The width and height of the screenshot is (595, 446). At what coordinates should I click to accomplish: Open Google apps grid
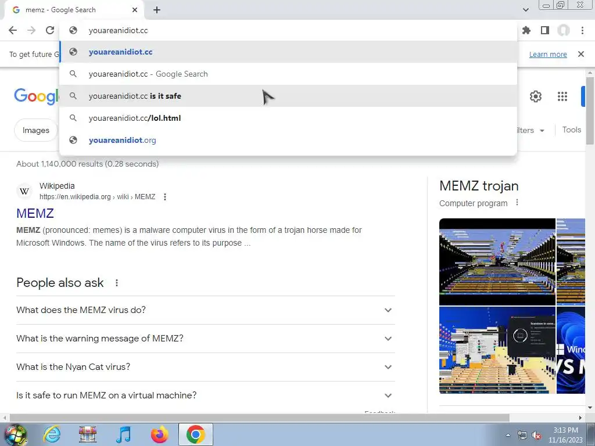(562, 96)
